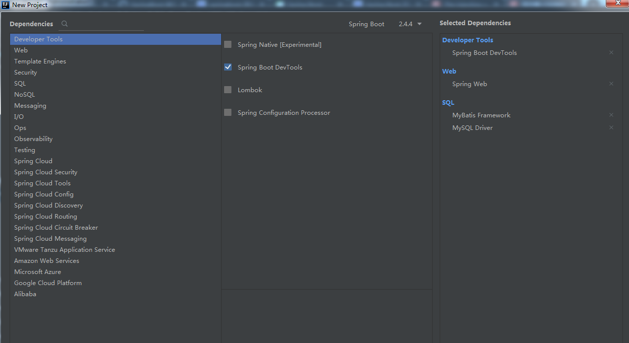Remove MyBatis Framework from selected dependencies
The width and height of the screenshot is (629, 343).
[x=611, y=115]
